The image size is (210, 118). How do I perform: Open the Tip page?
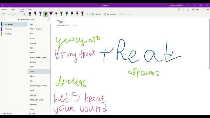39,48
